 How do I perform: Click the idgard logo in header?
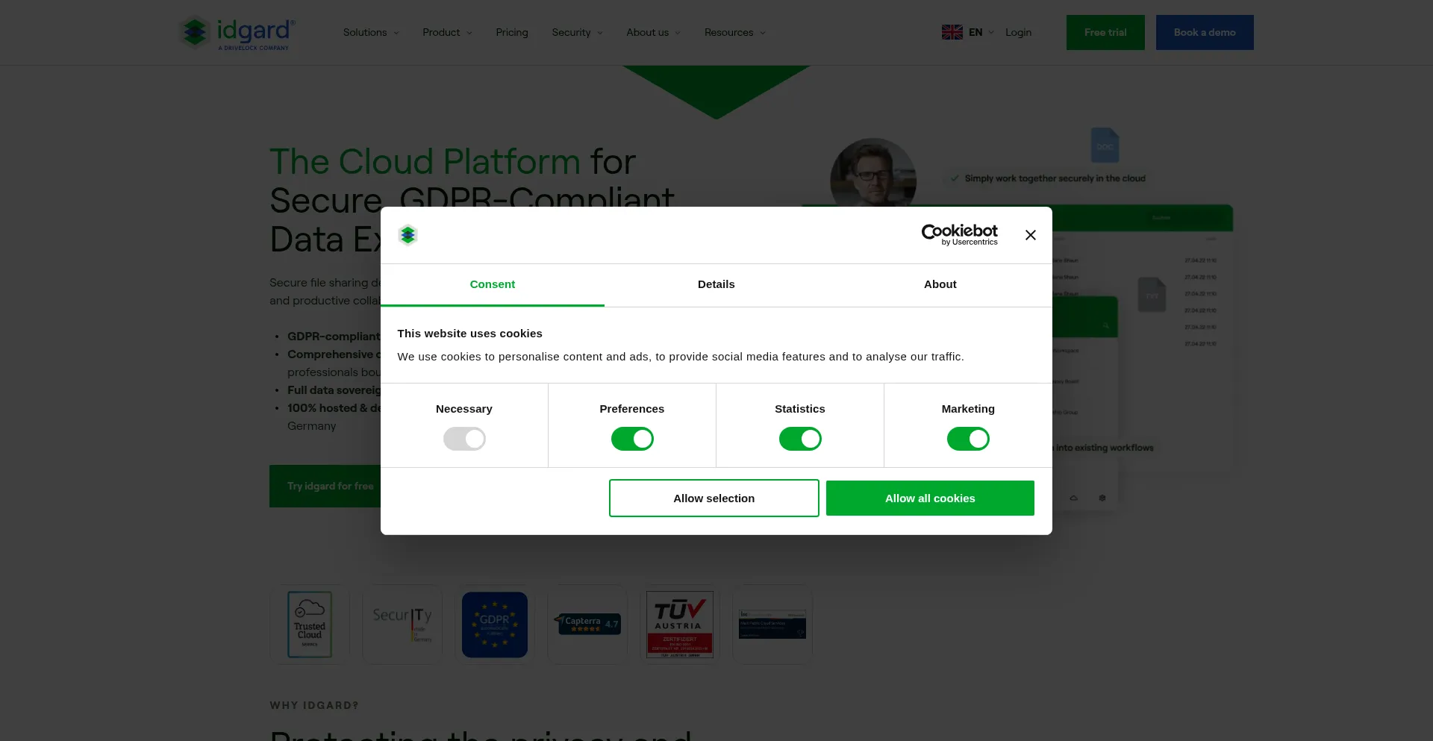237,33
